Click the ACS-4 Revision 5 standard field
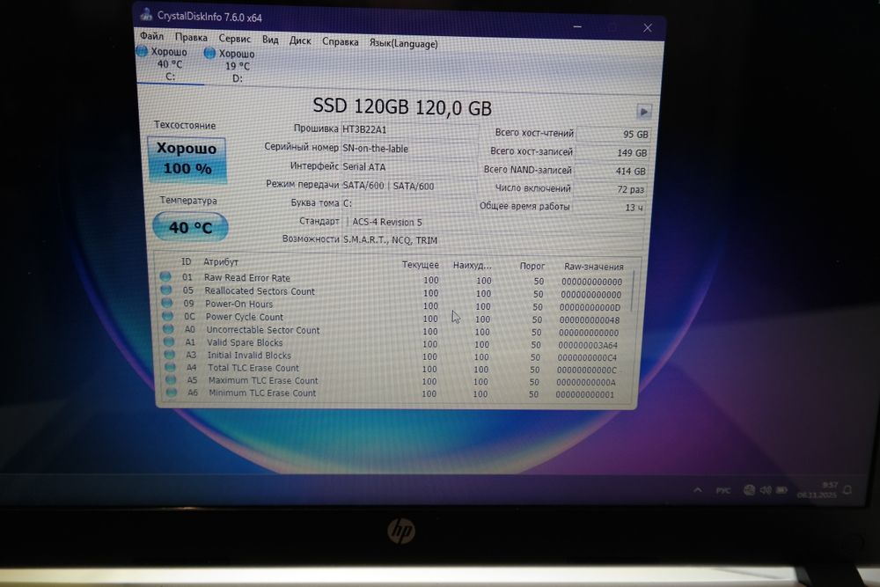 tap(494, 223)
